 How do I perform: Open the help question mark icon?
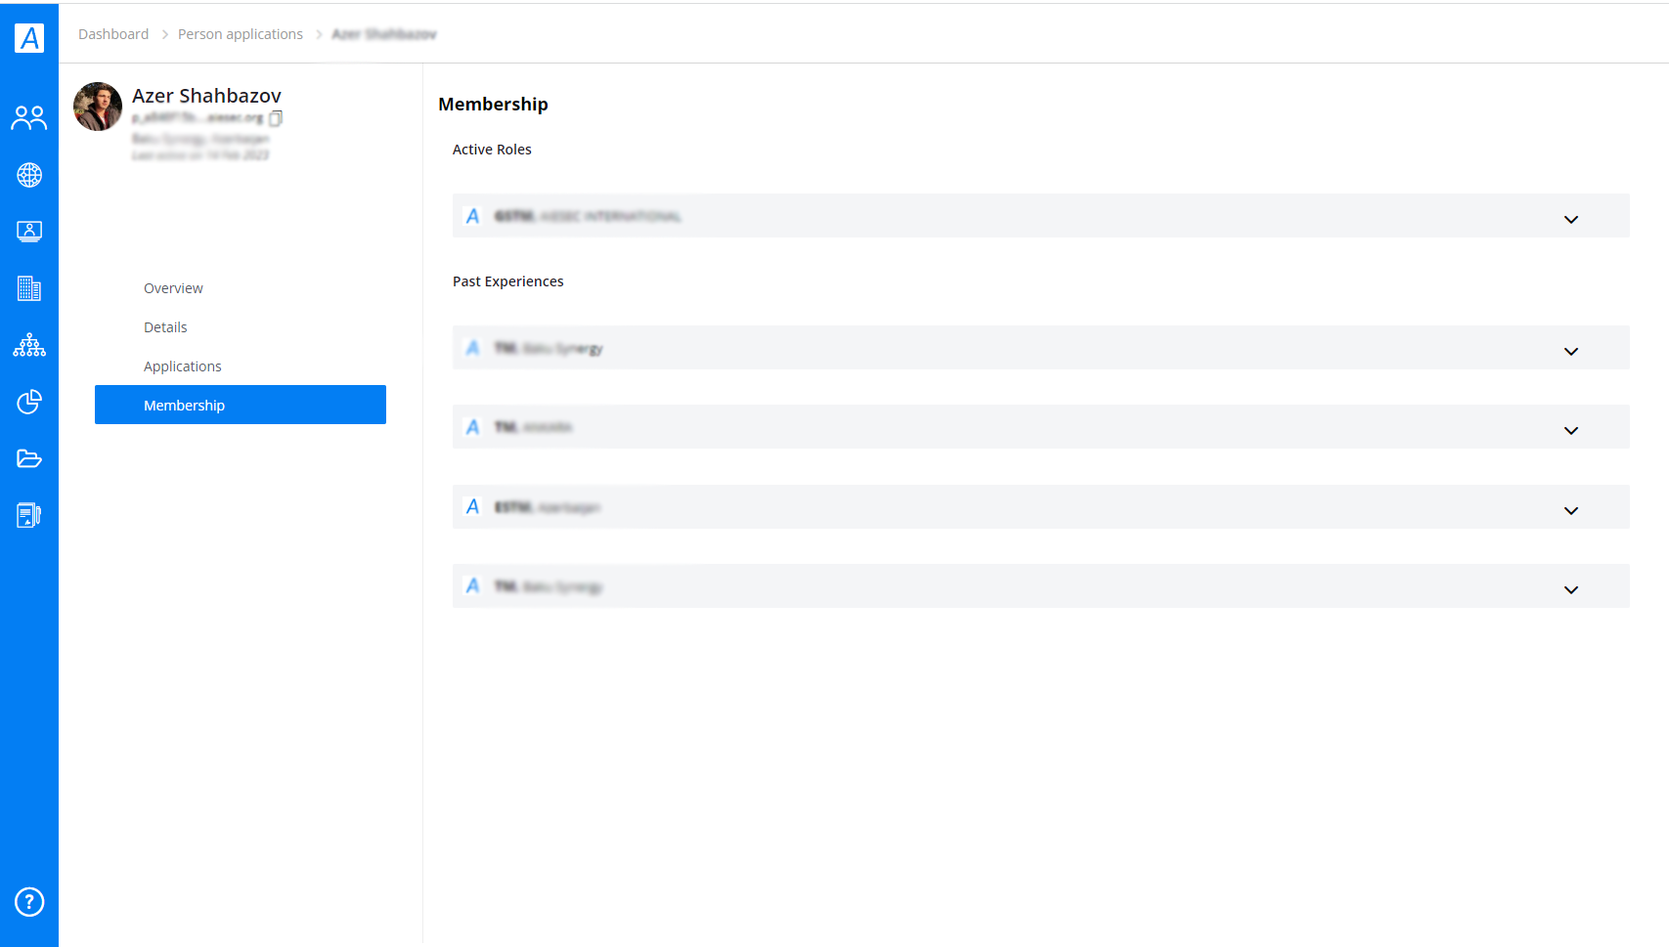click(x=29, y=901)
